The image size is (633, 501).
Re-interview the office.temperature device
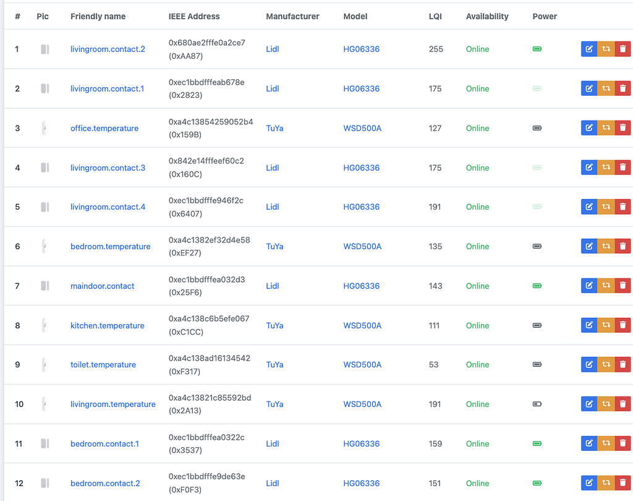606,127
